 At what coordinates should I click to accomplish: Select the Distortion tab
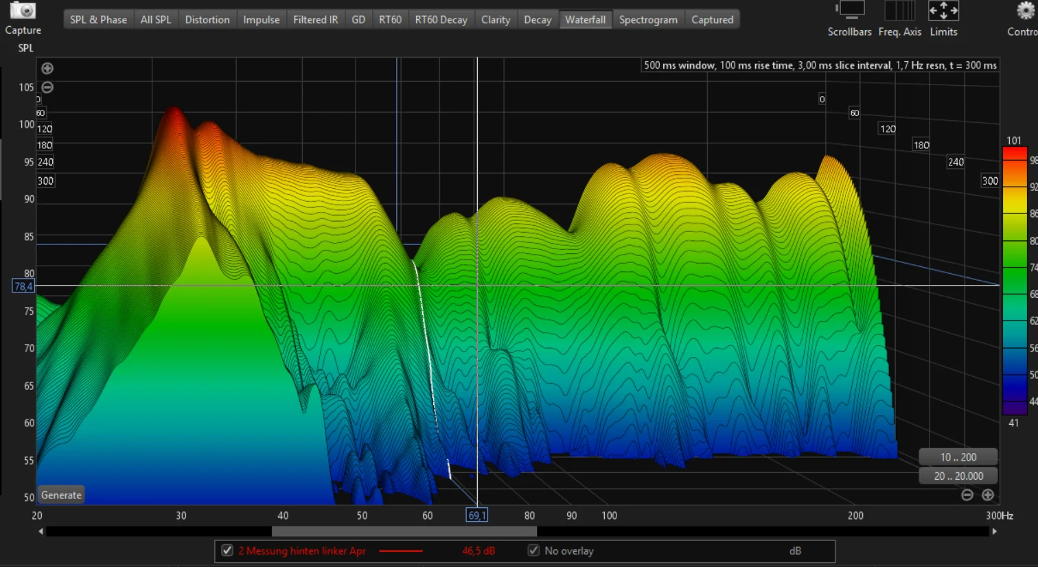(207, 20)
